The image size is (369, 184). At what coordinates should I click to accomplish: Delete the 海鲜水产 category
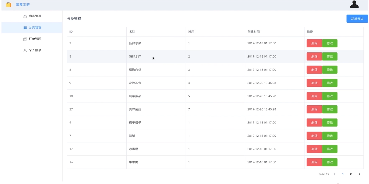314,56
